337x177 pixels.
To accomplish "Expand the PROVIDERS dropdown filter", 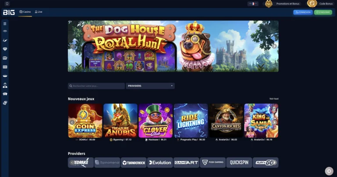I will (150, 86).
